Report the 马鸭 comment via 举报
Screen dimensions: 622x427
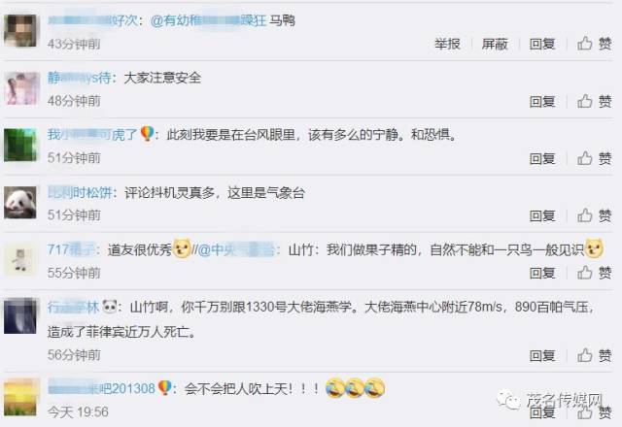[x=447, y=44]
